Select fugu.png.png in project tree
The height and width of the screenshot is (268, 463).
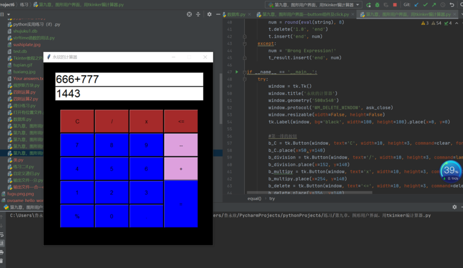pos(20,194)
